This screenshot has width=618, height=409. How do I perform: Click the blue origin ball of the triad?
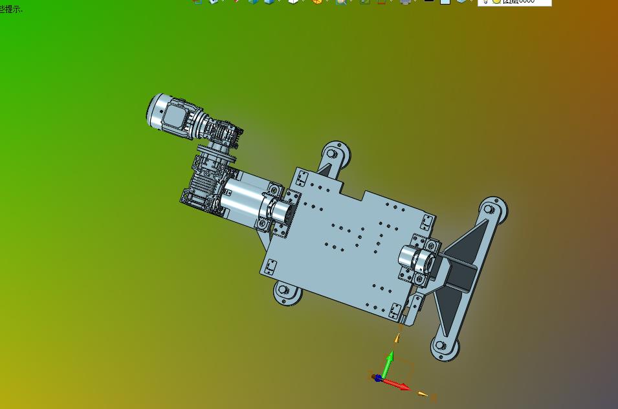(x=377, y=378)
